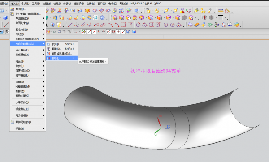Expand 草图曲线(S) submenu
Screen dimensions: 269x162
(x=27, y=18)
